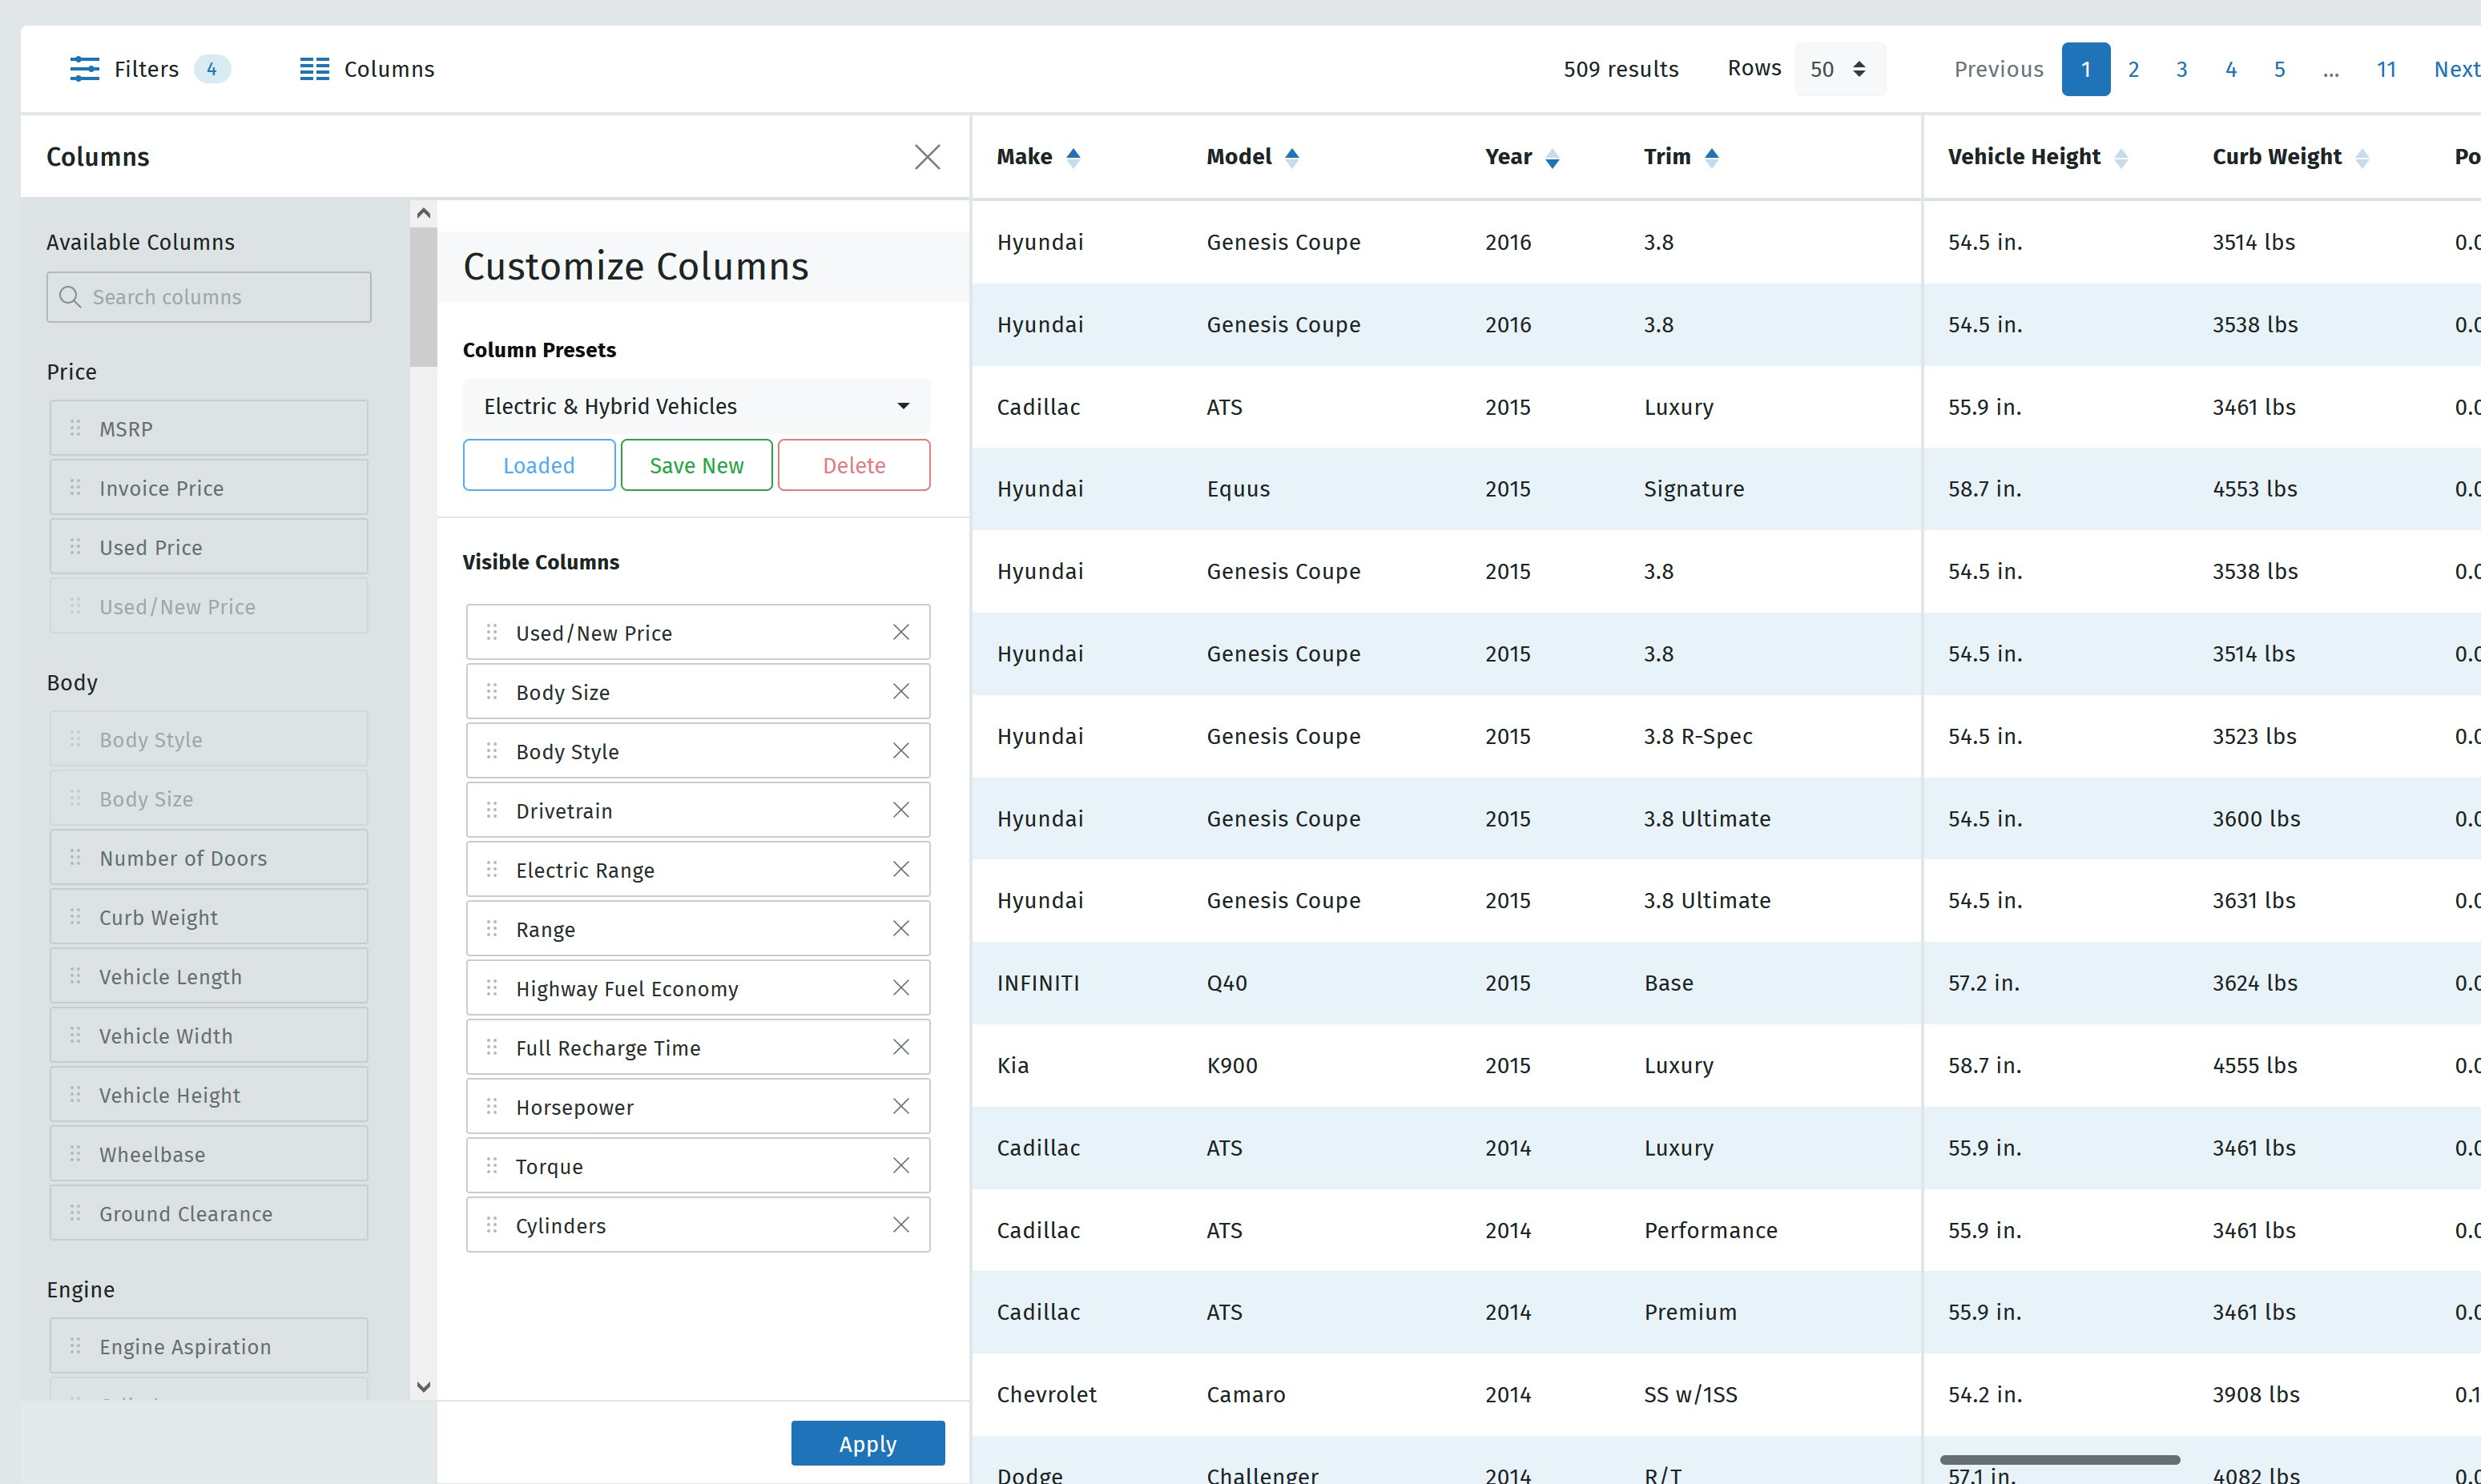This screenshot has width=2481, height=1484.
Task: Remove Drivetrain from visible columns
Action: tap(901, 810)
